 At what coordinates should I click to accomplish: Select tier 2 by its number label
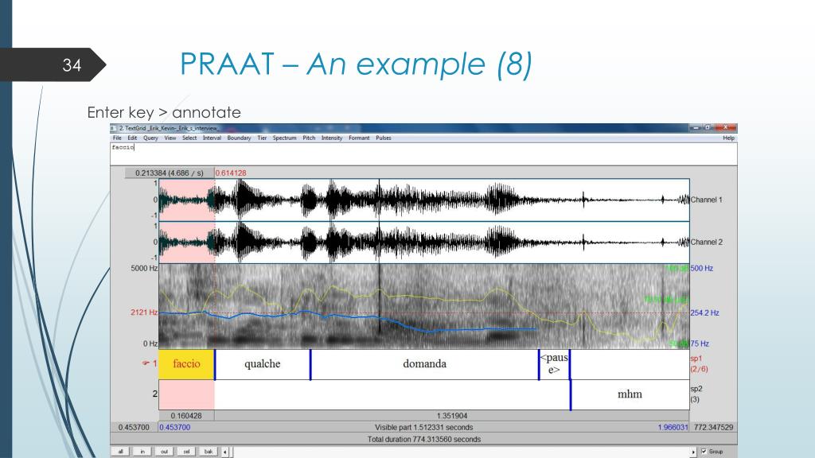pos(154,394)
